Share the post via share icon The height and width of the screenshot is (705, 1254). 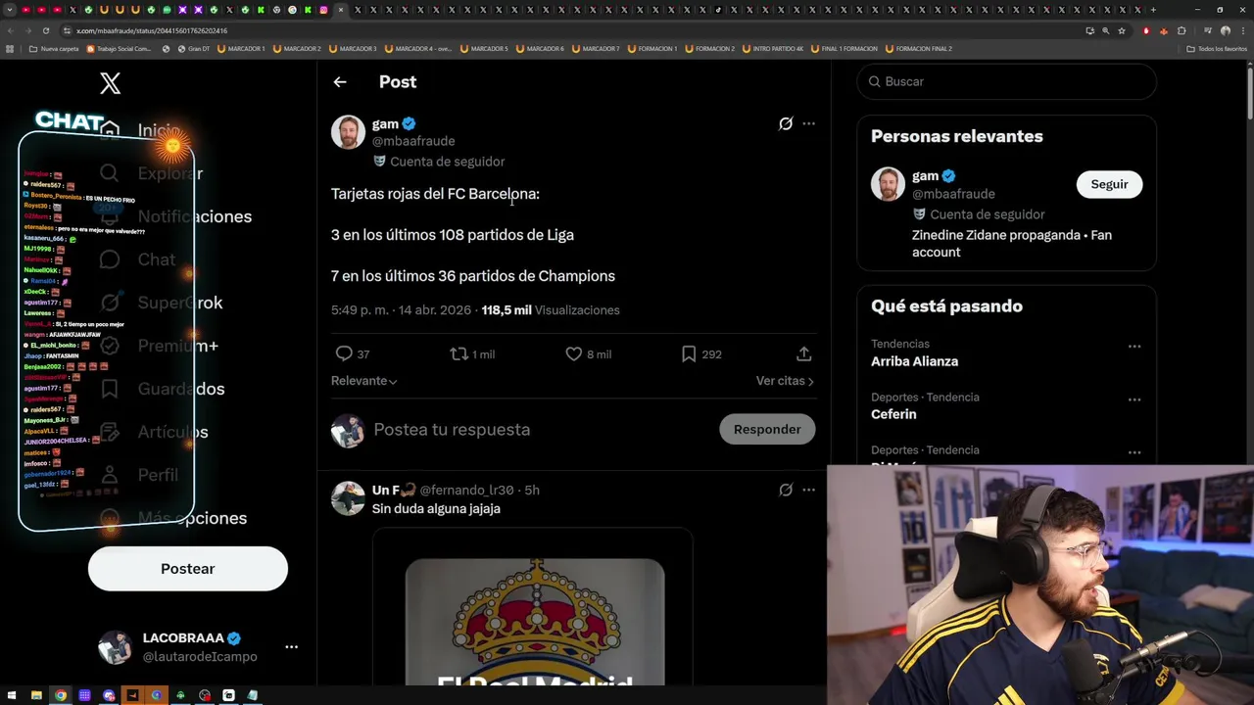click(803, 353)
